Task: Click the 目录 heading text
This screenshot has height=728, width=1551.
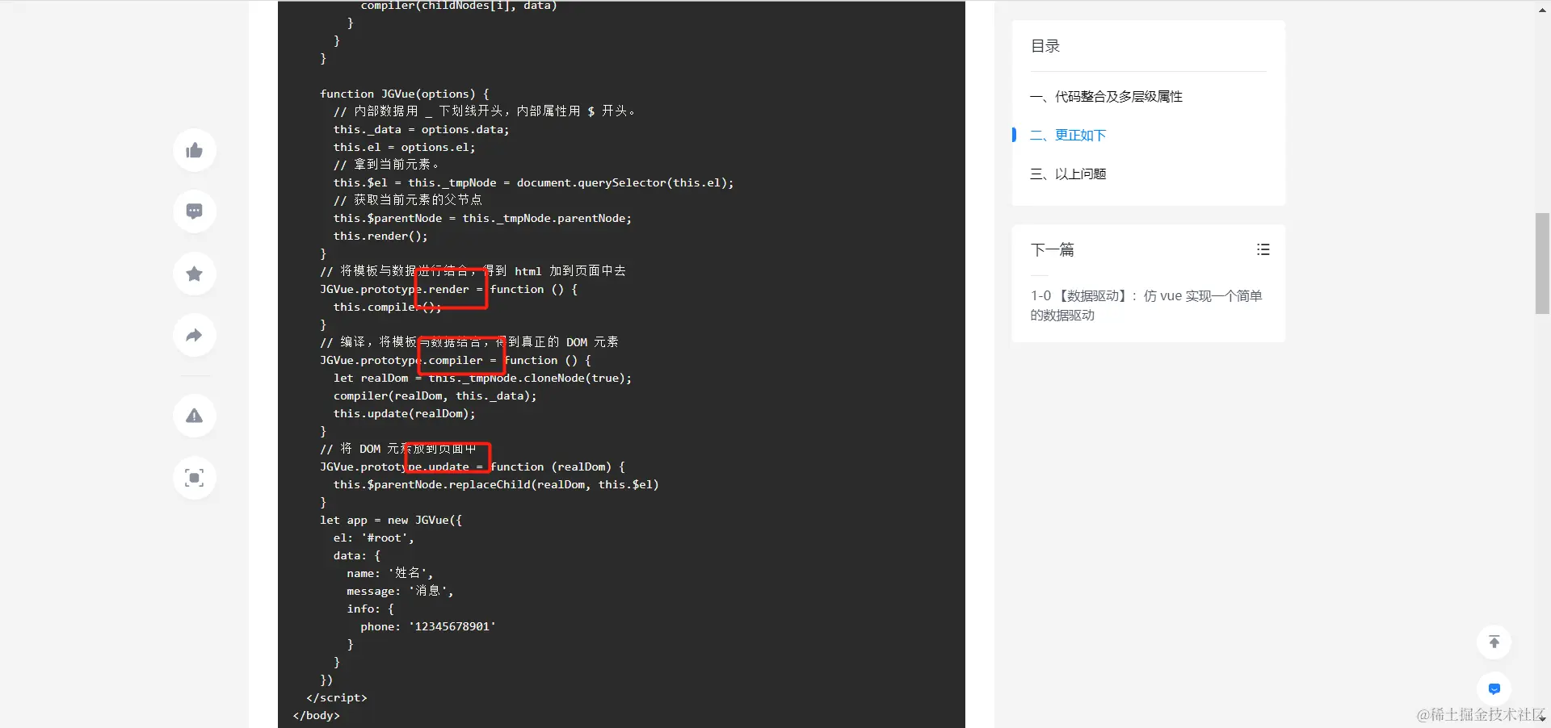Action: [1045, 46]
